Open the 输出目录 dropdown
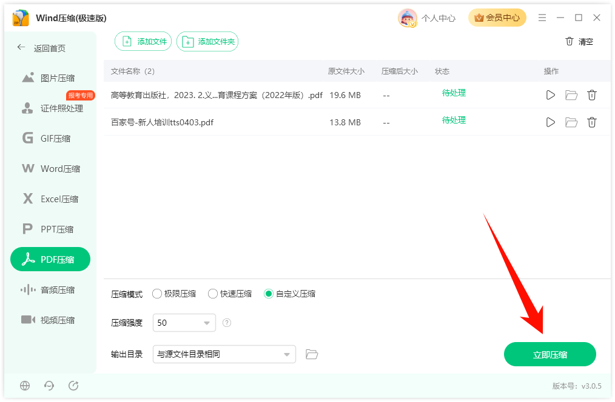 pyautogui.click(x=224, y=354)
